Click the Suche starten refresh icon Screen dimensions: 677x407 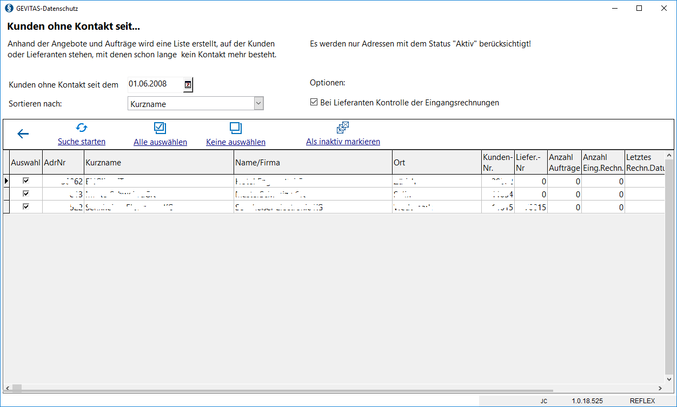82,128
